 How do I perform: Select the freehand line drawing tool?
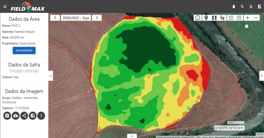[222, 18]
